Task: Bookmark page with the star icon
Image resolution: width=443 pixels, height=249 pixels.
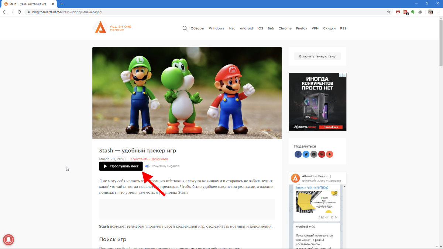Action: 389,12
